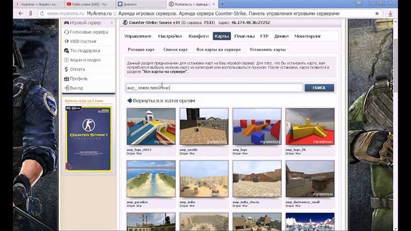Open Оплата sidebar link
Viewport: 411px width, 231px height.
click(77, 69)
